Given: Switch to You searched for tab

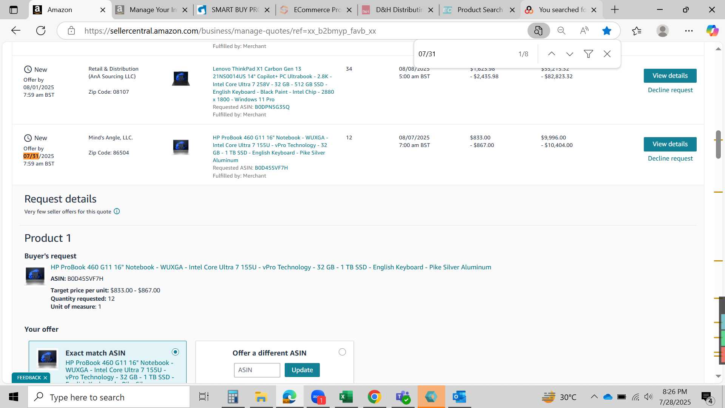Looking at the screenshot, I should pos(562,10).
